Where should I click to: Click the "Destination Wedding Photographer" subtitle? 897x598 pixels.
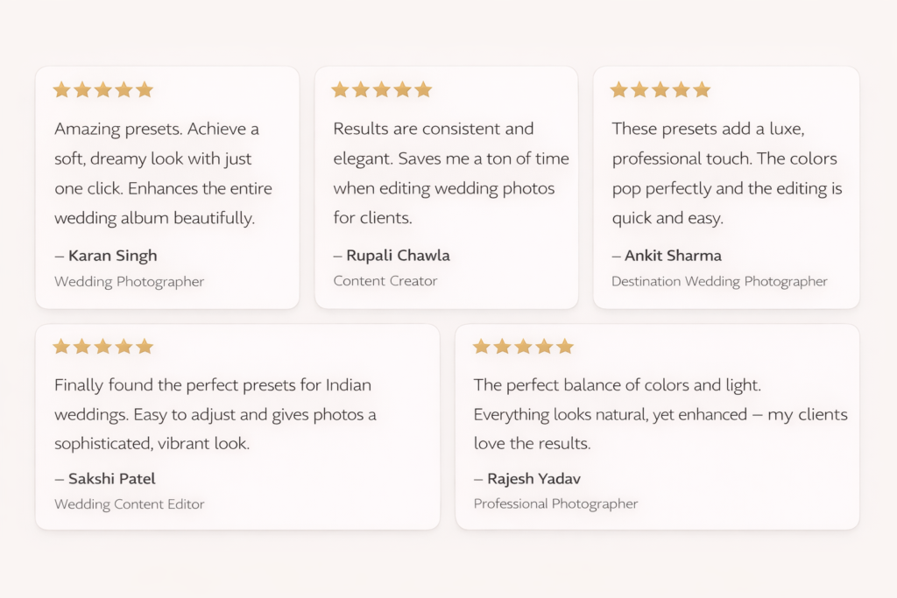[719, 282]
